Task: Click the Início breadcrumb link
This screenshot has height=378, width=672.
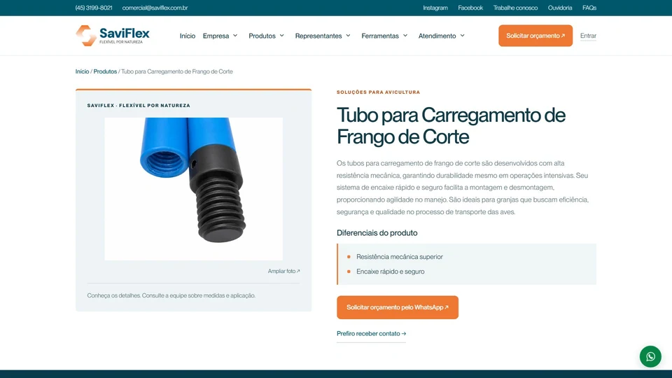Action: click(x=83, y=71)
